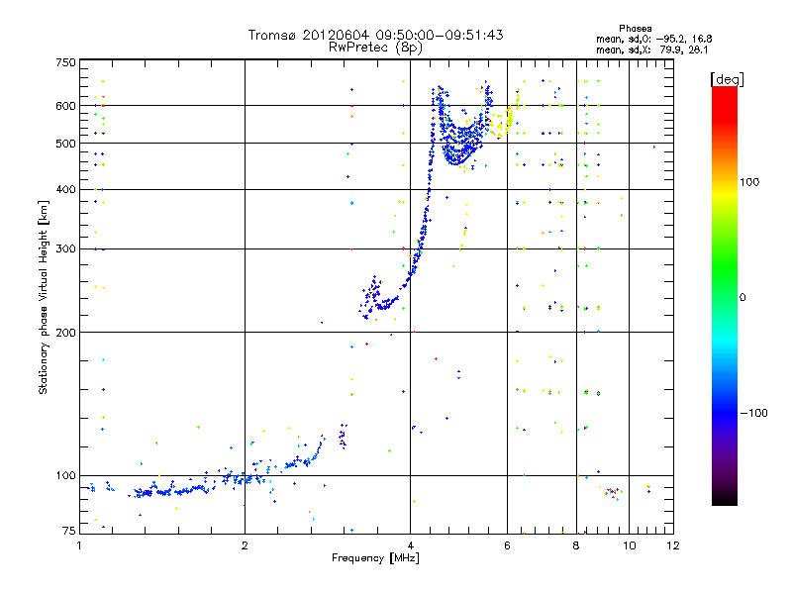The width and height of the screenshot is (792, 594).
Task: Click the 'mean, sd,O: -95.2, 16.8' text
Action: (654, 39)
